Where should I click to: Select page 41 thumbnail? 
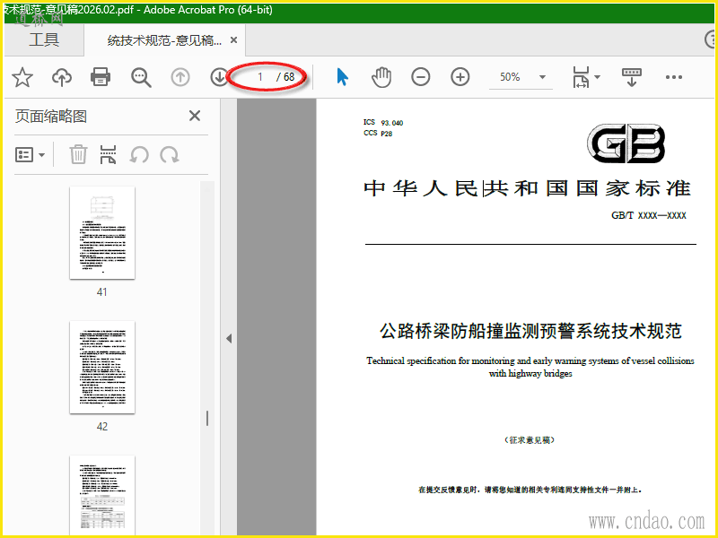[102, 232]
